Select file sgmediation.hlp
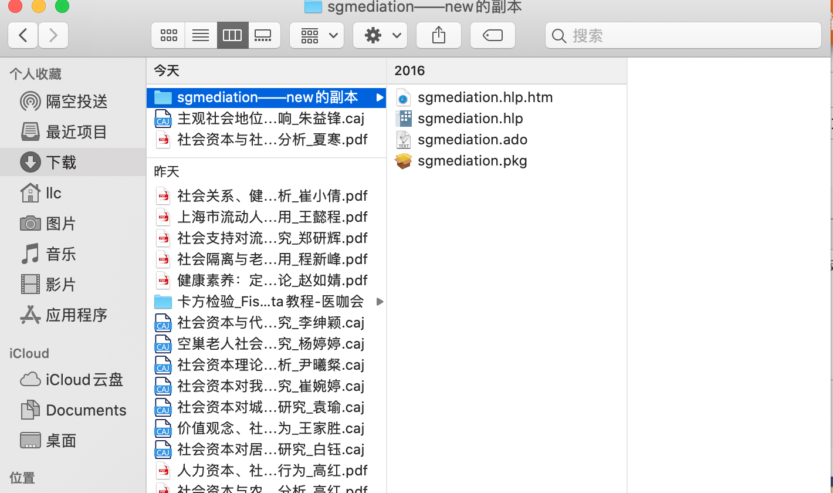833x493 pixels. click(507, 119)
